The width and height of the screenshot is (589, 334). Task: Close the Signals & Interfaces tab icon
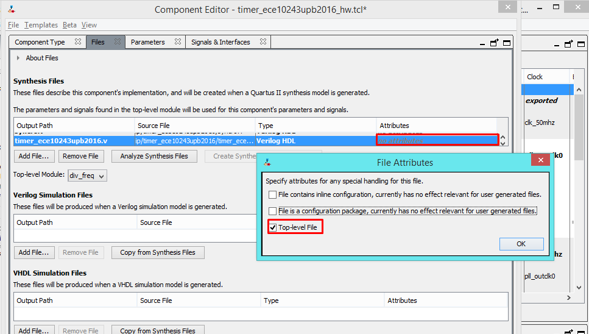coord(263,41)
